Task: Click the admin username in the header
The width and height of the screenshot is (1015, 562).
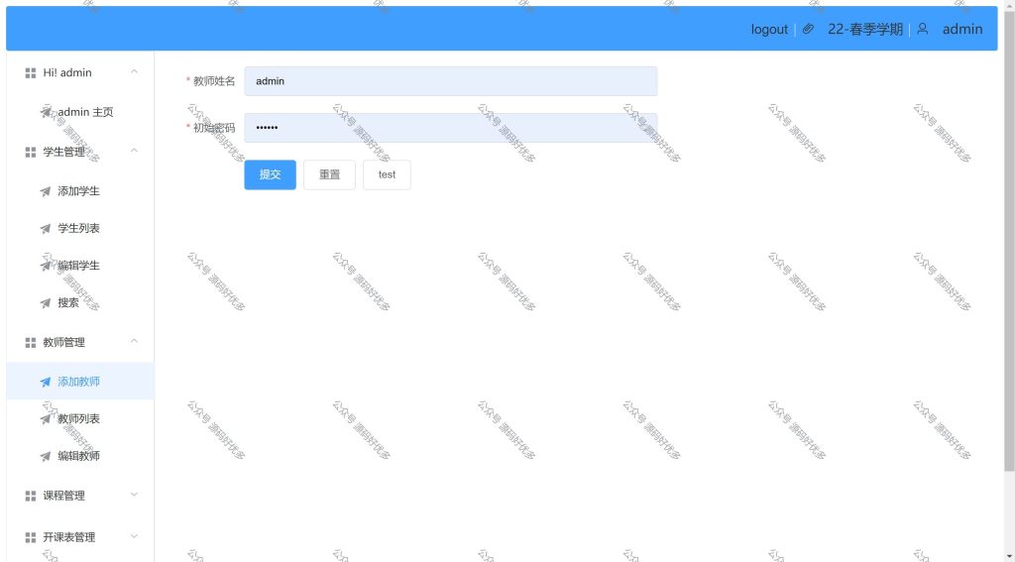Action: pyautogui.click(x=961, y=29)
